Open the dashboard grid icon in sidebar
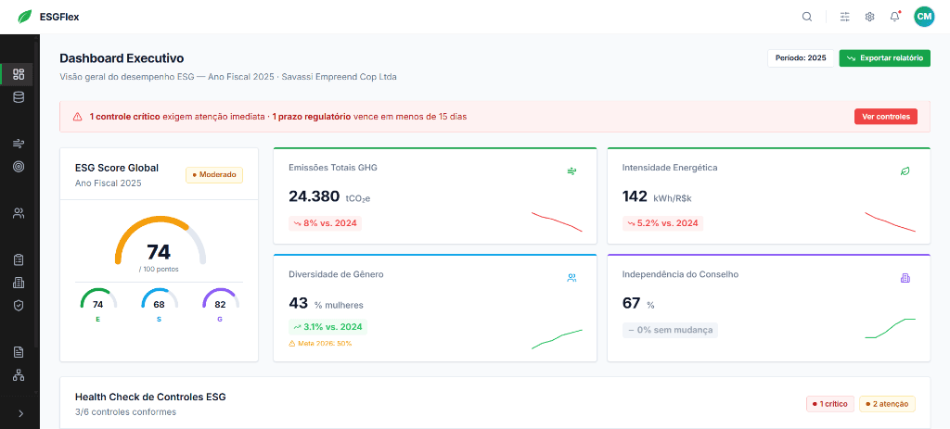Screen dimensions: 950x429 (x=19, y=74)
